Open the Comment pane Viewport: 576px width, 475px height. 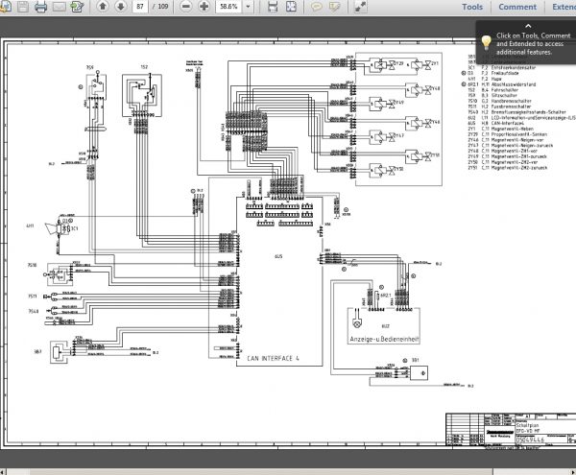(517, 7)
